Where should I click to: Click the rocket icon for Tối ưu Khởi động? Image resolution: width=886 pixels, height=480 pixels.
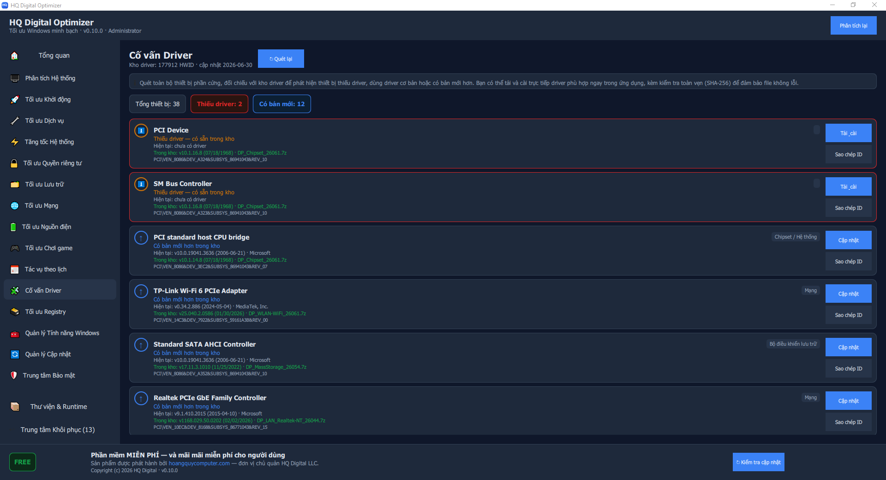(15, 100)
